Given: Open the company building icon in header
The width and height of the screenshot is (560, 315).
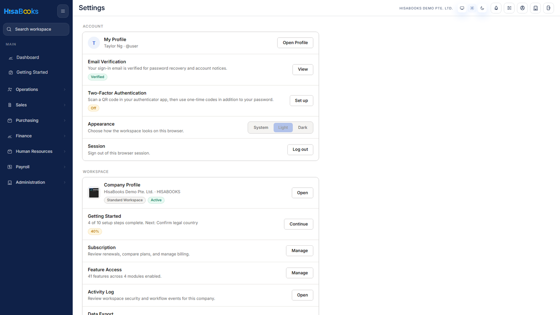Looking at the screenshot, I should click(535, 8).
